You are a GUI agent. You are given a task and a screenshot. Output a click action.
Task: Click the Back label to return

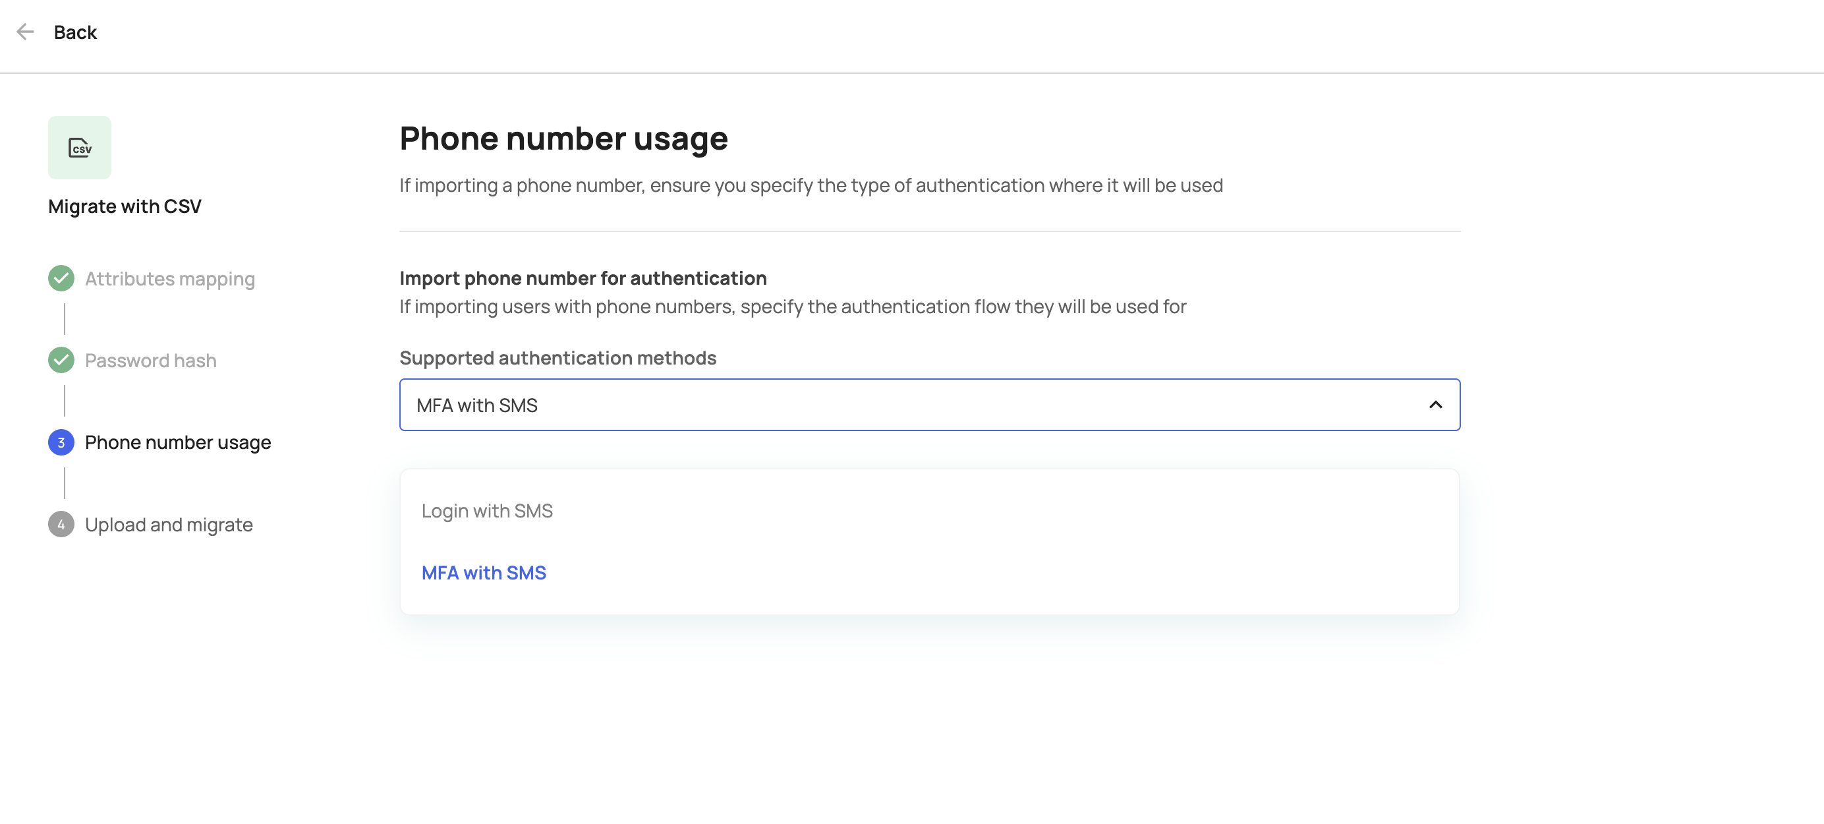(x=75, y=31)
